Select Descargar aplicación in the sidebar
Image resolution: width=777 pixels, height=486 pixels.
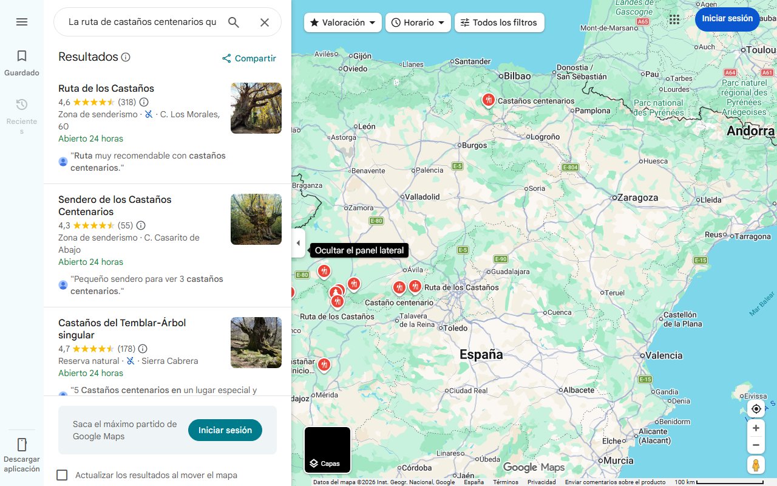22,453
